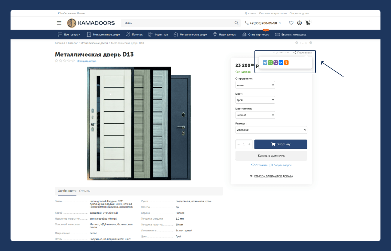Increase quantity with the plus button
391x251 pixels.
(x=249, y=144)
